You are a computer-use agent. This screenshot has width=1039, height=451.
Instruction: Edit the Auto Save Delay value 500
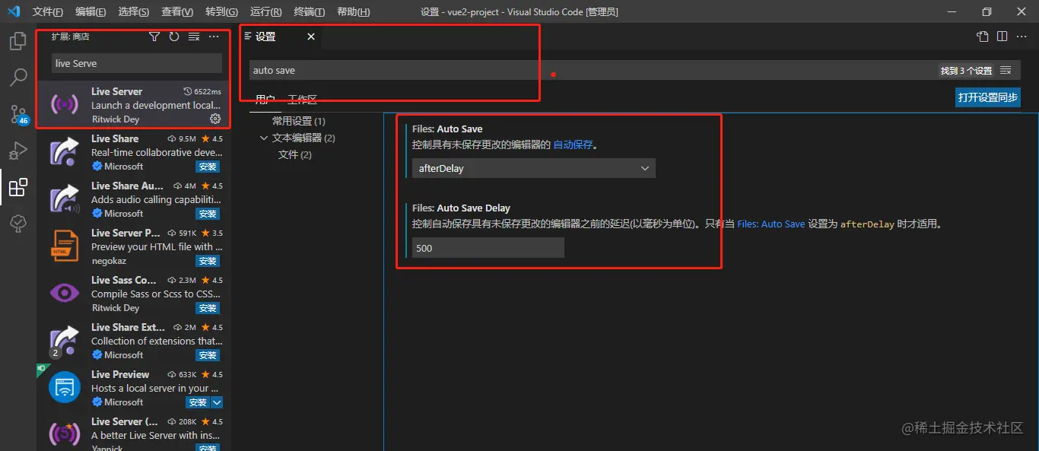tap(488, 248)
